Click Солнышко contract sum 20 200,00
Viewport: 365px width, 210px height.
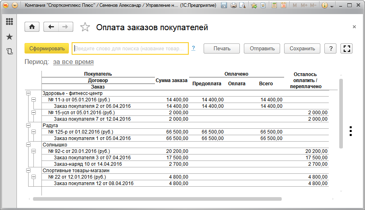tap(177, 151)
